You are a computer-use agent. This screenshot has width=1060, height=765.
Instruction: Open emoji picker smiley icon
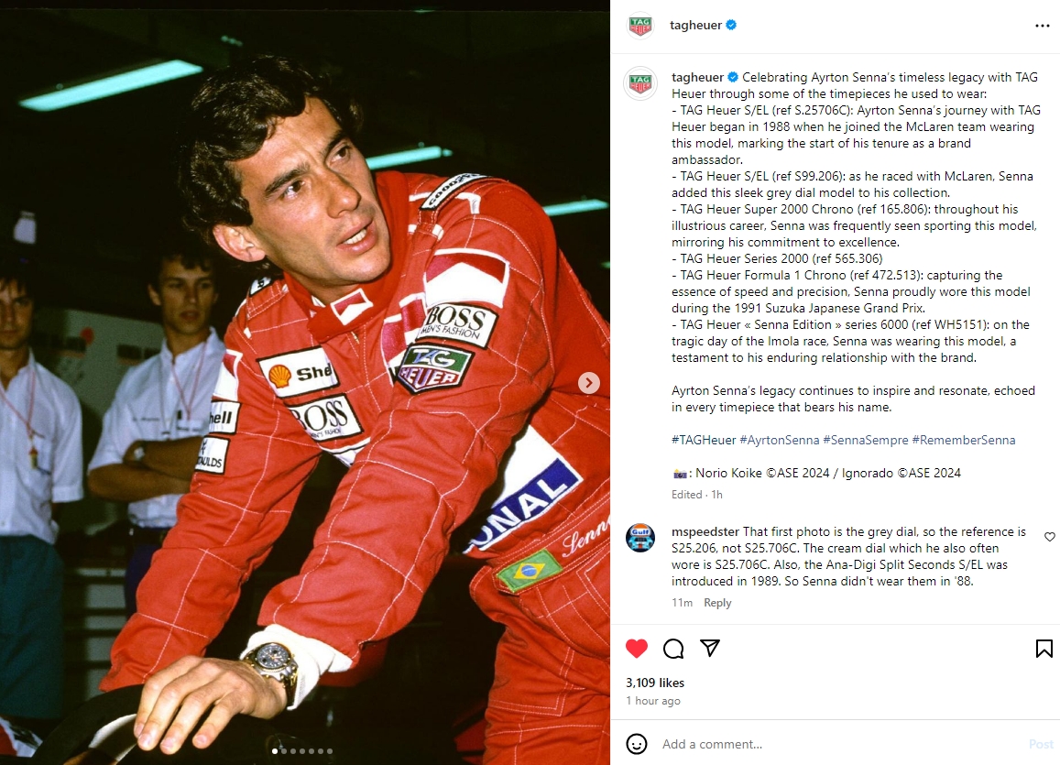pyautogui.click(x=636, y=744)
